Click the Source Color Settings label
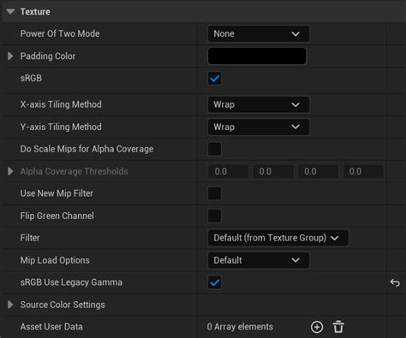 pos(63,305)
